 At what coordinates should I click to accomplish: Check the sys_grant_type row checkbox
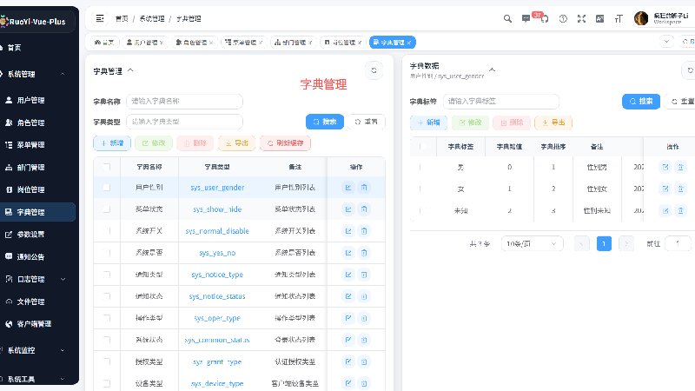click(106, 361)
